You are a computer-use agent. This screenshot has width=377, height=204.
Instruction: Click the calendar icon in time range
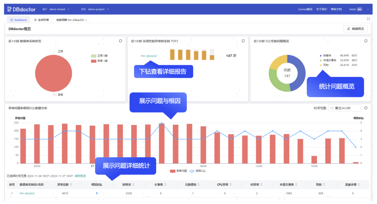[x=332, y=108]
